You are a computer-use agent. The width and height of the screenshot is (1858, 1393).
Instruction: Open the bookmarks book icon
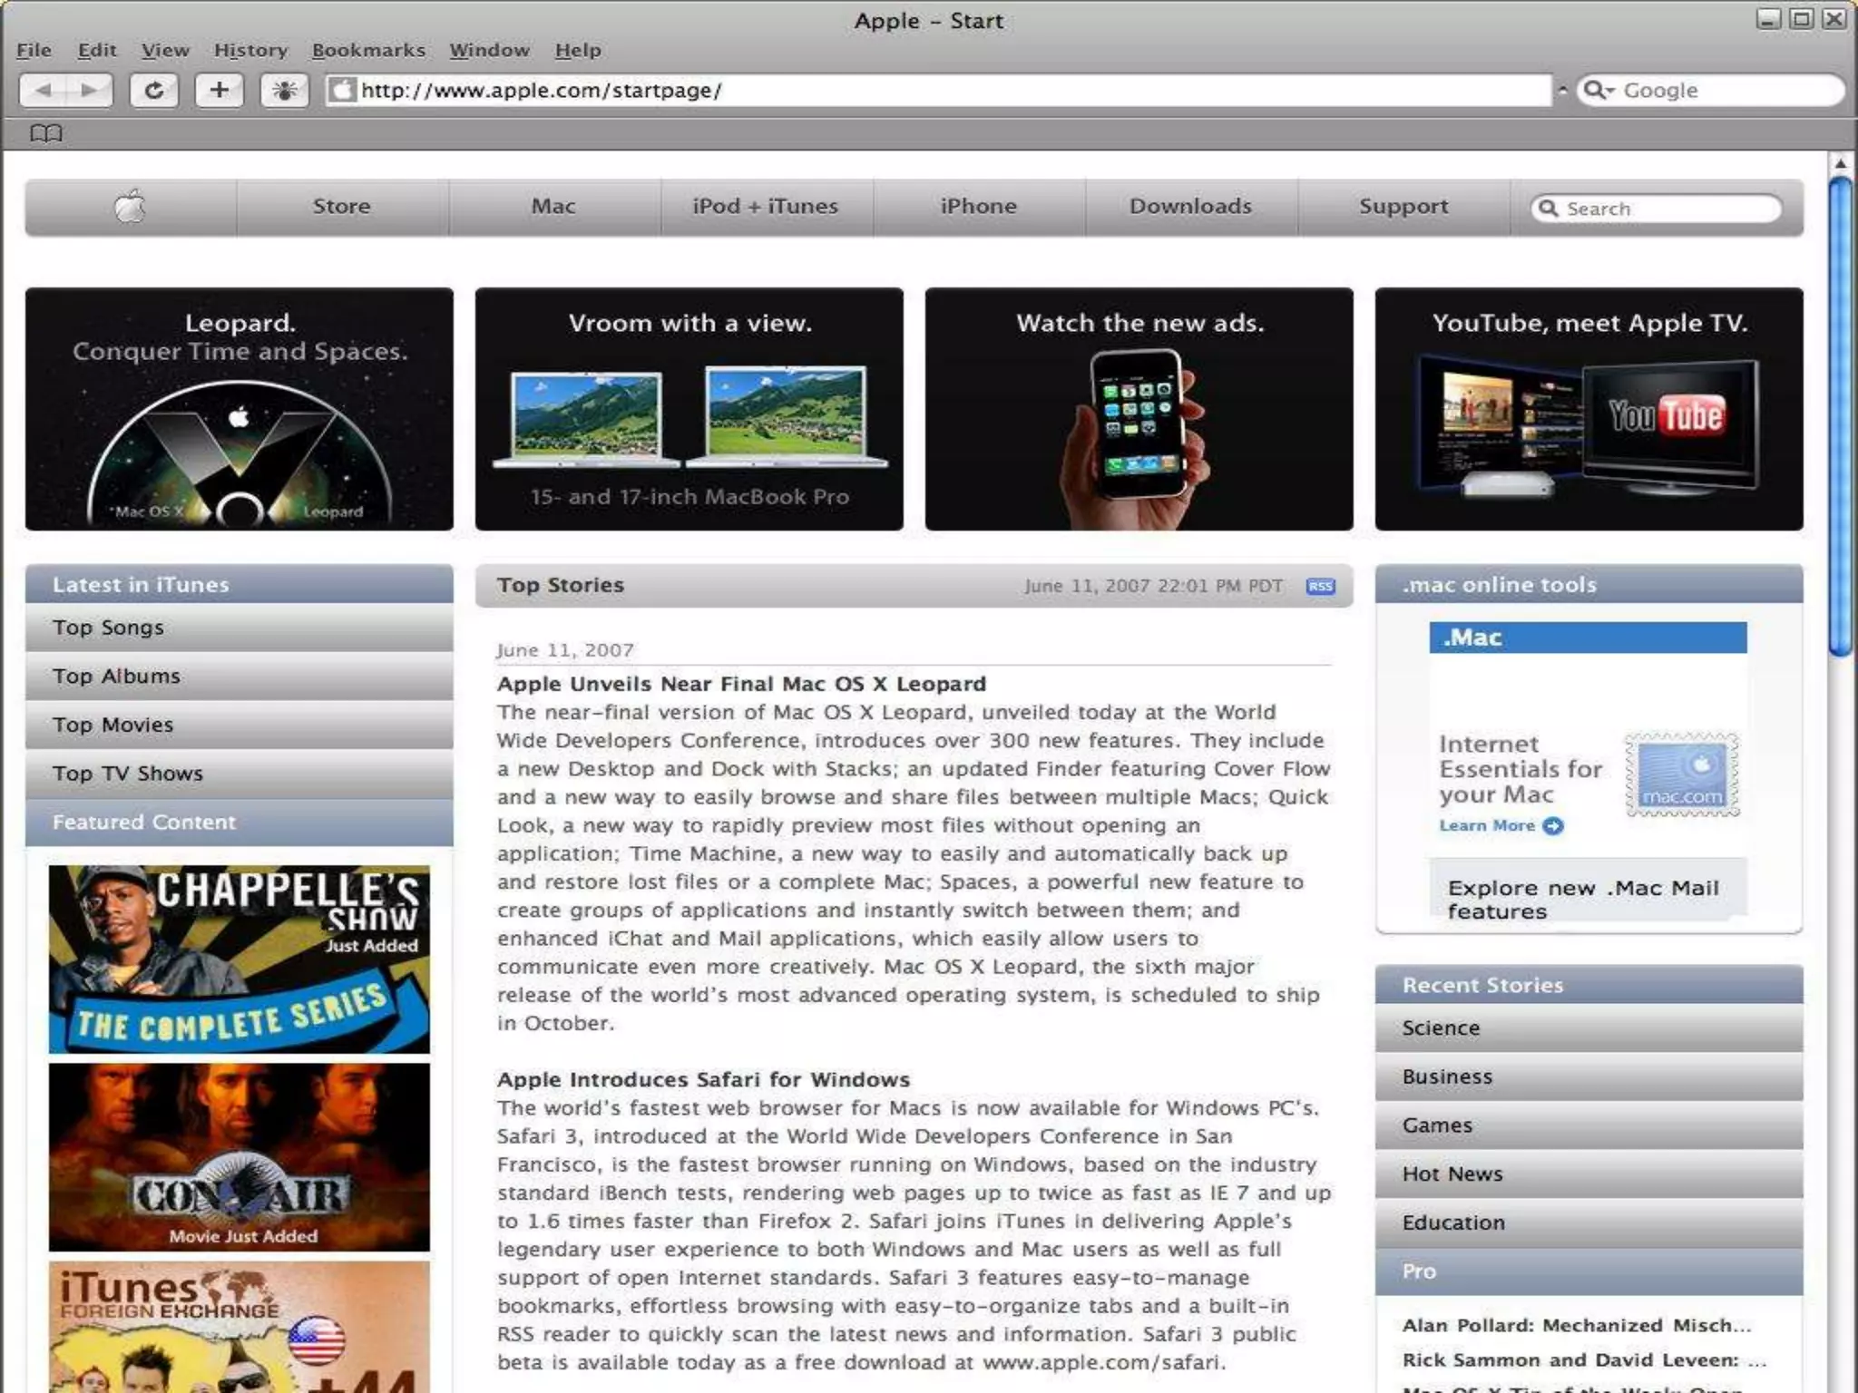[45, 133]
